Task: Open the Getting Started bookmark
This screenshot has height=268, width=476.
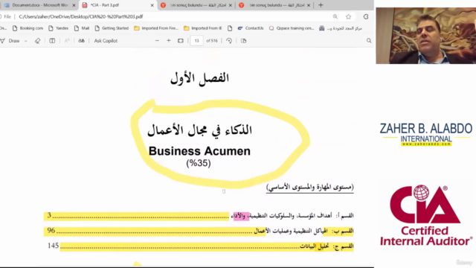Action: point(112,28)
